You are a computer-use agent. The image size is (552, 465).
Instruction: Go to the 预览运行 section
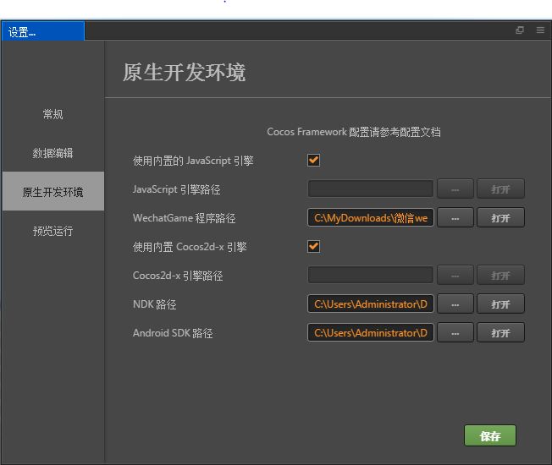coord(52,231)
